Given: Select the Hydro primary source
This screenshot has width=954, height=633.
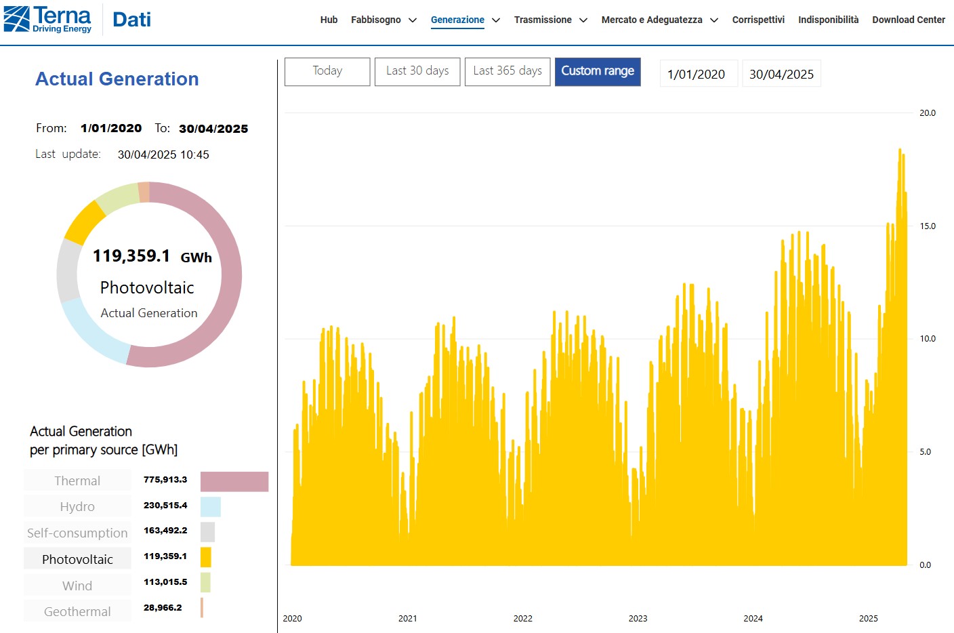Looking at the screenshot, I should tap(77, 506).
